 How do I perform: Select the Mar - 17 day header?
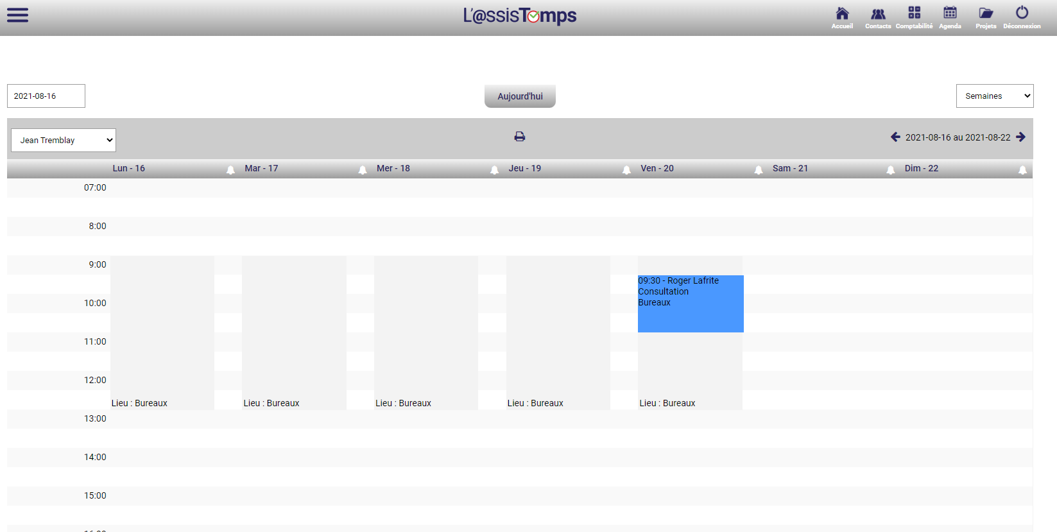261,169
